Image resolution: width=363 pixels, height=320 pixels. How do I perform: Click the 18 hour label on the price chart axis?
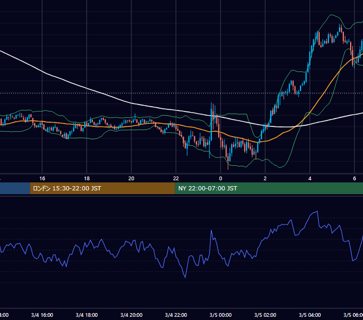click(87, 179)
